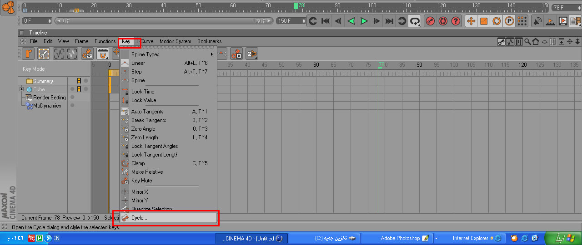Switch Timeline to F-Curve Mode icon
582x245 pixels.
(x=510, y=42)
